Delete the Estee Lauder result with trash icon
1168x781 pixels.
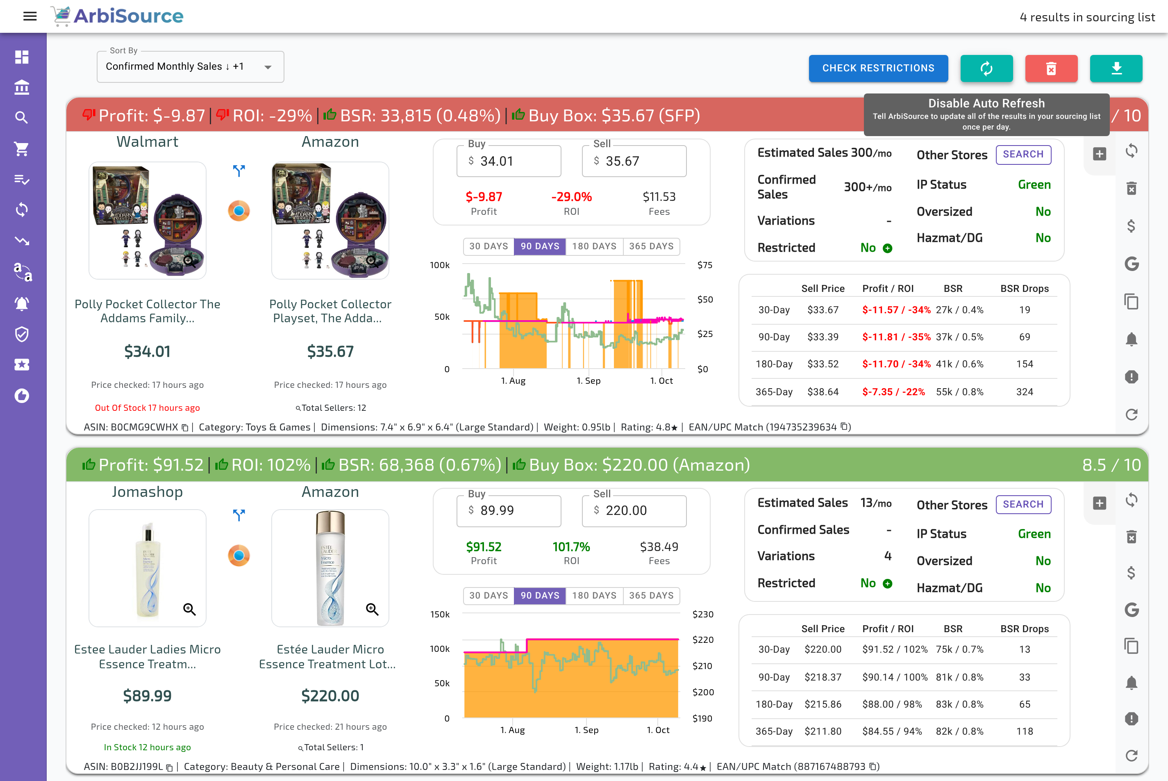click(x=1132, y=536)
